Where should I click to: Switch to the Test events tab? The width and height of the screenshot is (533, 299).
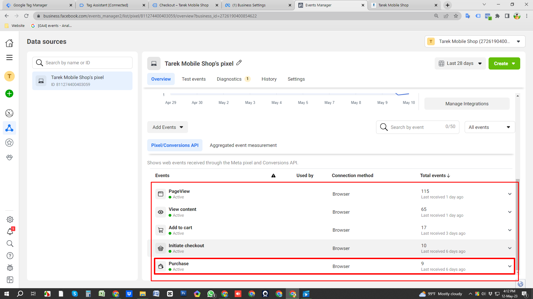(194, 79)
